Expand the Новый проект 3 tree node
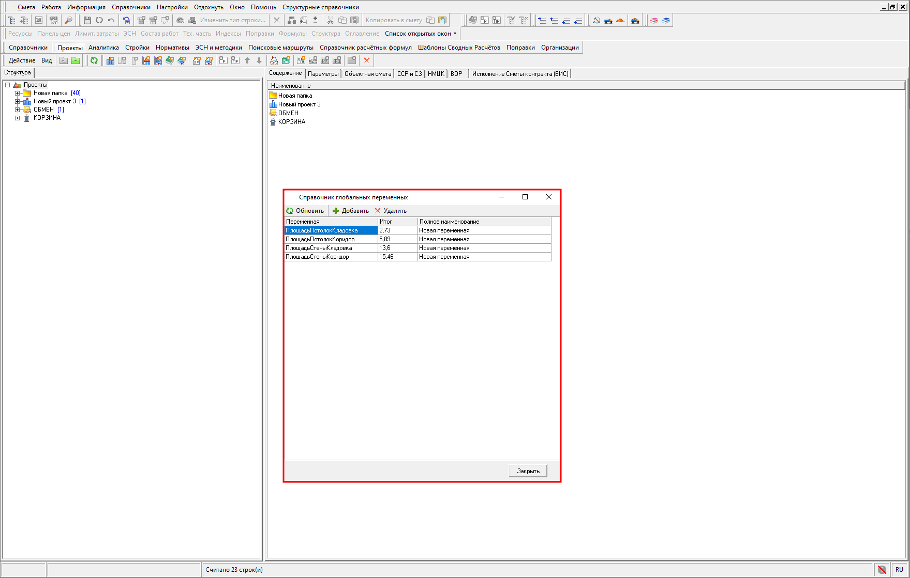Viewport: 910px width, 578px height. [x=17, y=101]
